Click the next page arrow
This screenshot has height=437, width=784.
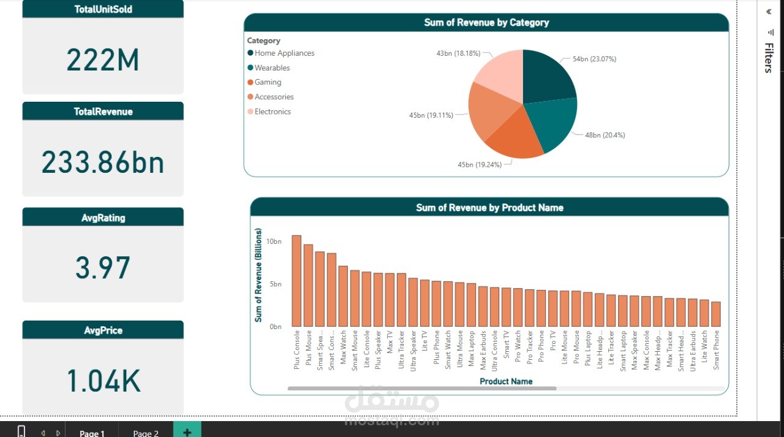click(58, 432)
